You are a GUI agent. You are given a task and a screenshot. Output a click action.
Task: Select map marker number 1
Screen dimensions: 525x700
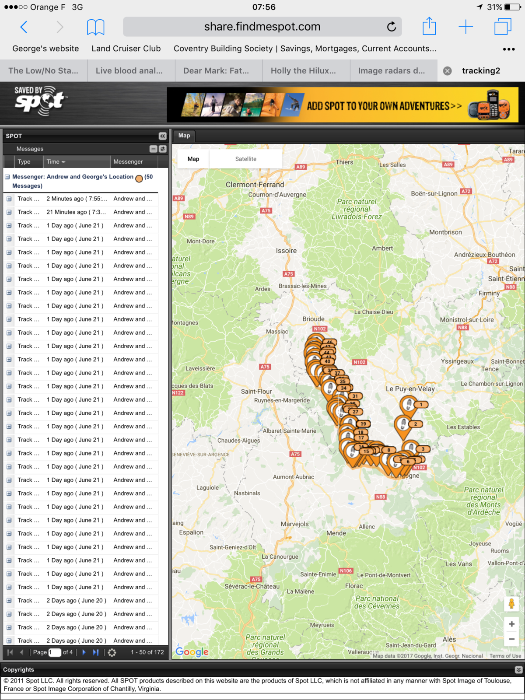pos(409,405)
